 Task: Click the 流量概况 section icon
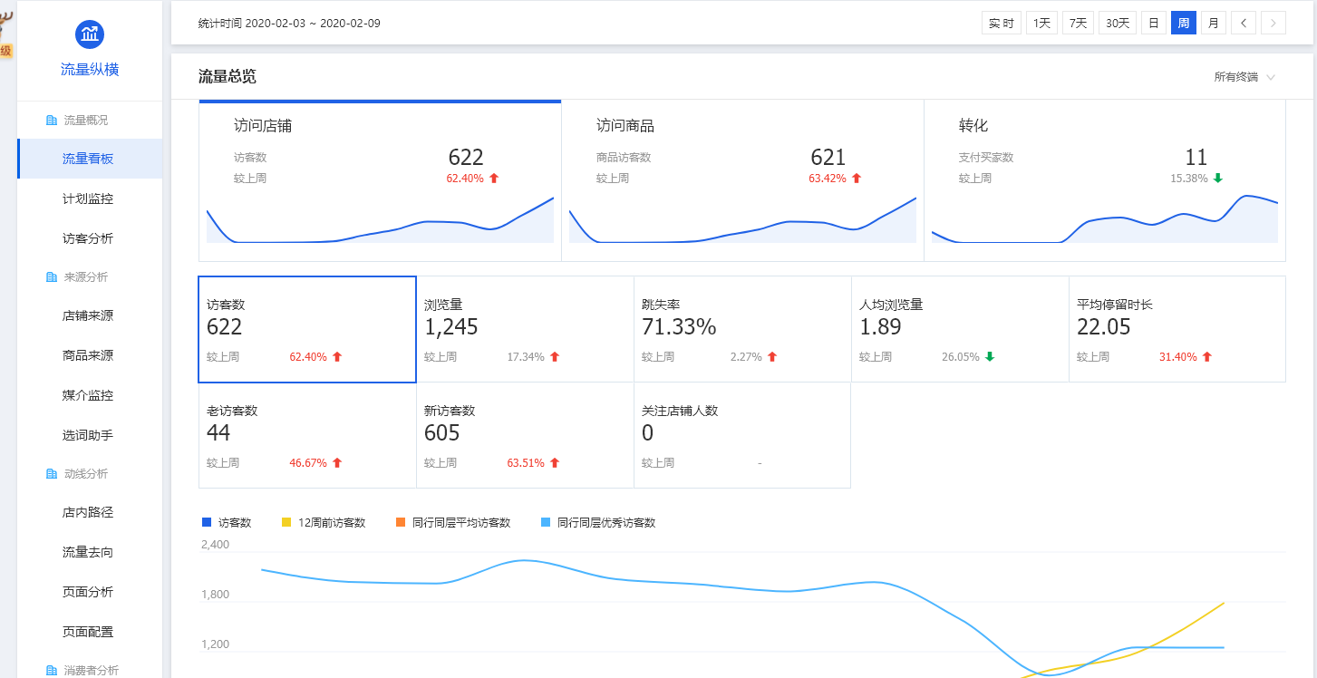(52, 120)
